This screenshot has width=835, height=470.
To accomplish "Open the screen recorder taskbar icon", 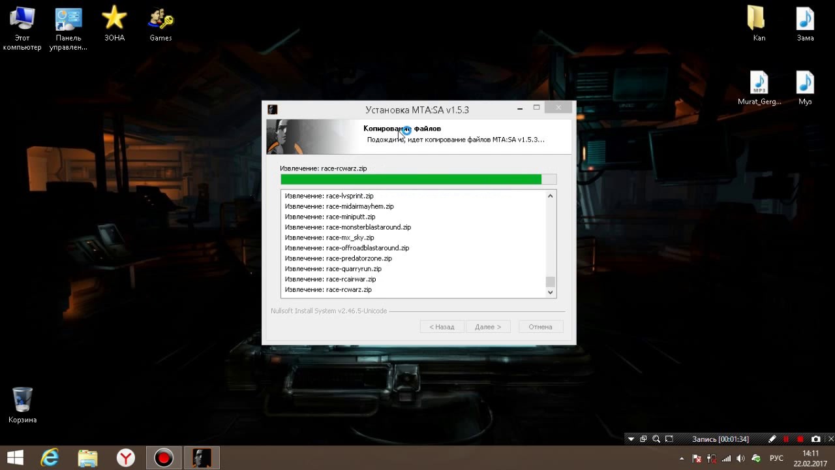I will (x=164, y=458).
